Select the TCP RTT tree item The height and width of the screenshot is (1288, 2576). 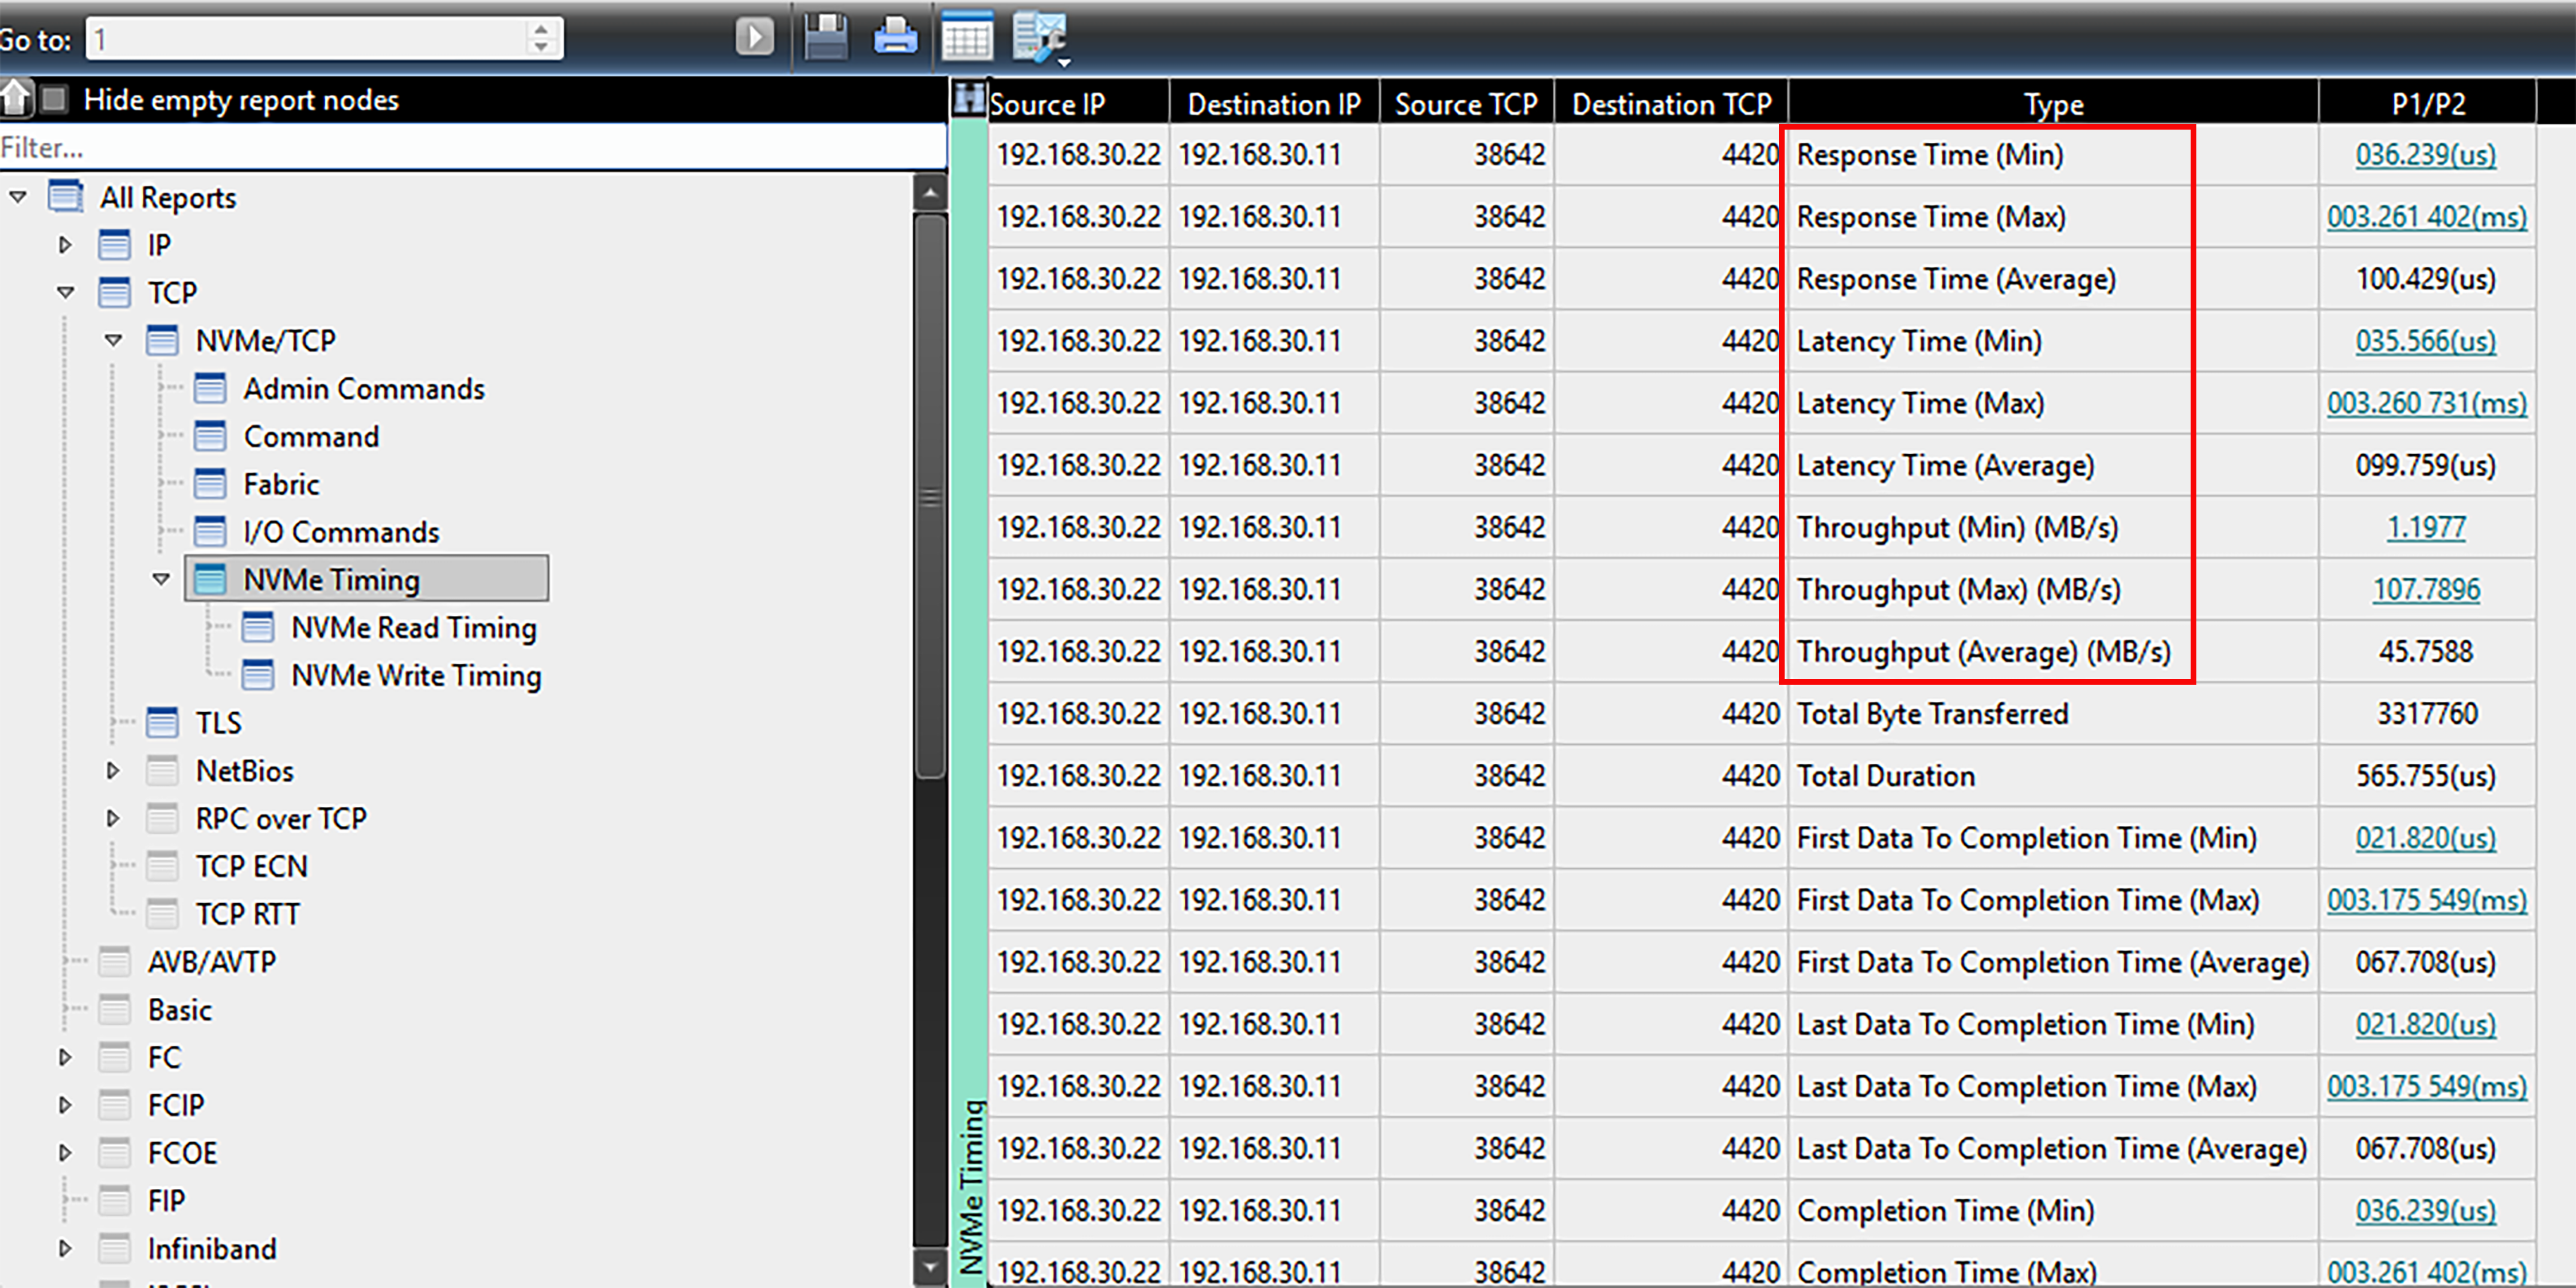[x=247, y=914]
